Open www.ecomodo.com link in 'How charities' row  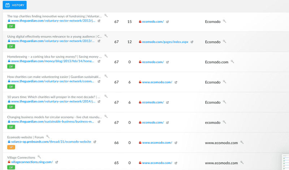[157, 82]
